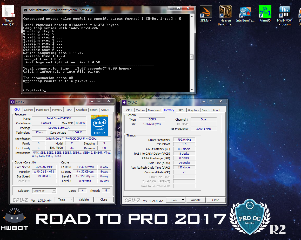
Task: Click the command prompt vertical scrollbar thumb
Action: tap(192, 57)
